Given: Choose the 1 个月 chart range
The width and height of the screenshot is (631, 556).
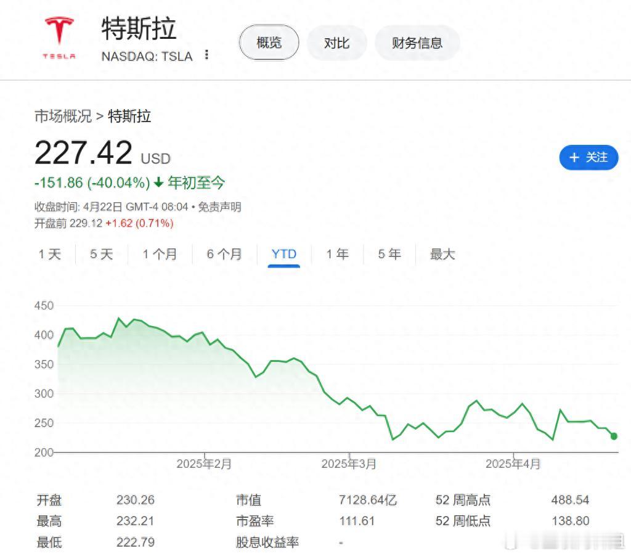Looking at the screenshot, I should 160,255.
